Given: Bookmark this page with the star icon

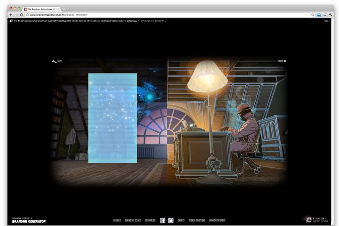Looking at the screenshot, I should tap(313, 15).
